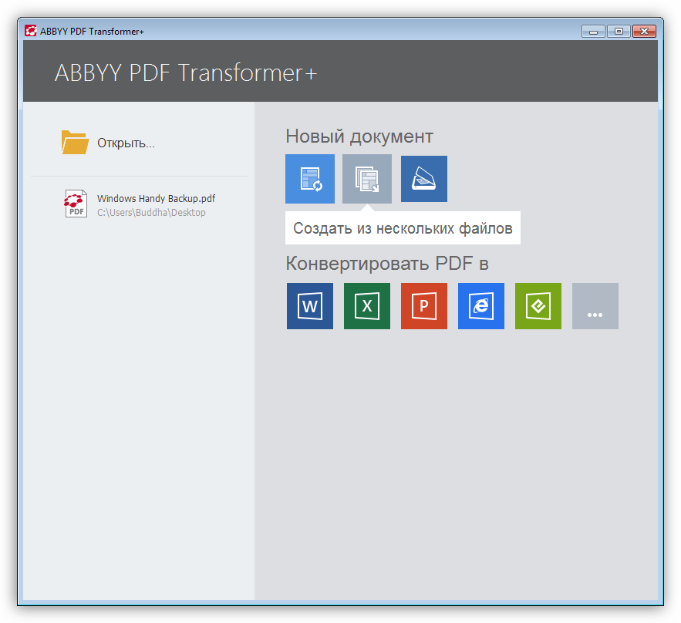Click the C:\Users\Buddha\Desktop path text
Screen dimensions: 681x623
[x=151, y=213]
